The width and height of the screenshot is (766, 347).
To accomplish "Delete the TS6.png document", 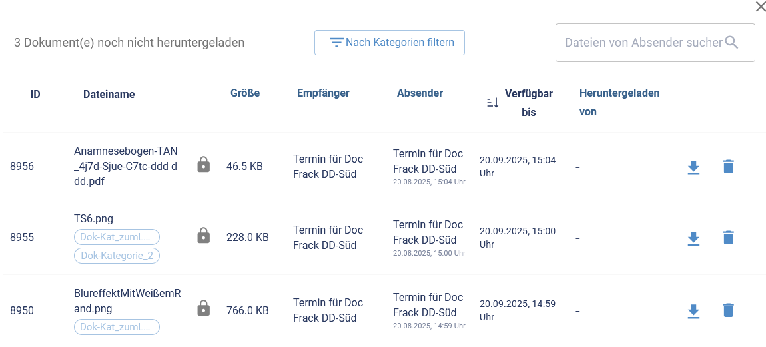I will click(x=728, y=238).
